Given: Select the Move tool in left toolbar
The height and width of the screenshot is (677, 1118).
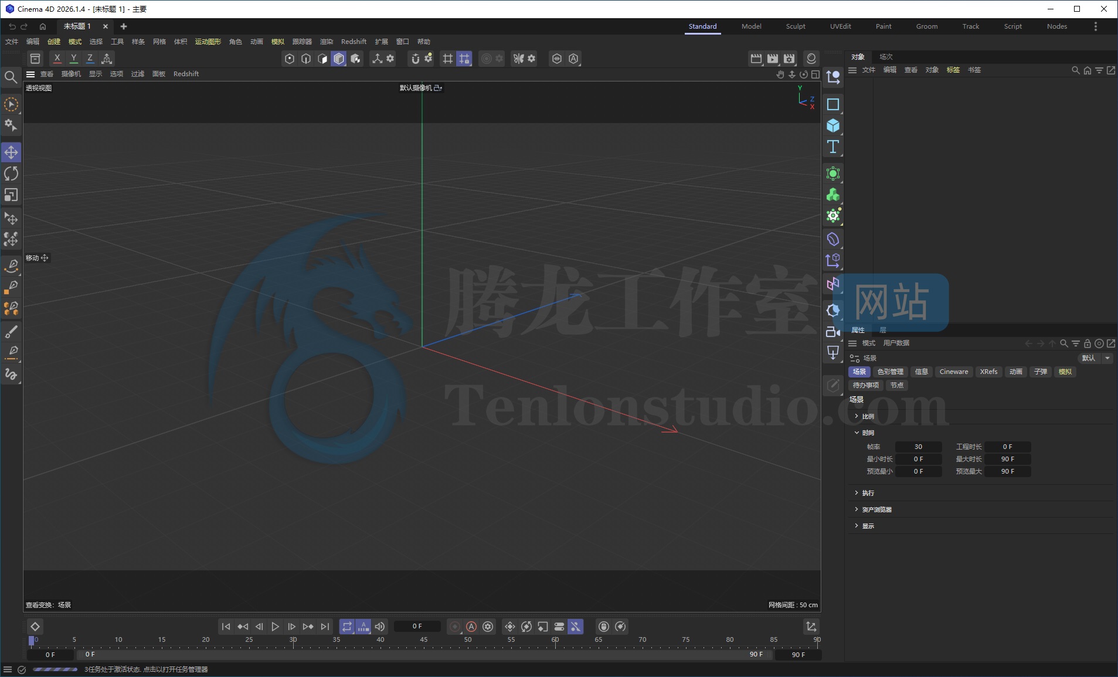Looking at the screenshot, I should pos(11,152).
